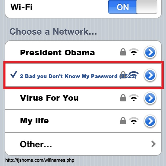
Task: Open the tjshome.com wifinames link
Action: click(40, 160)
